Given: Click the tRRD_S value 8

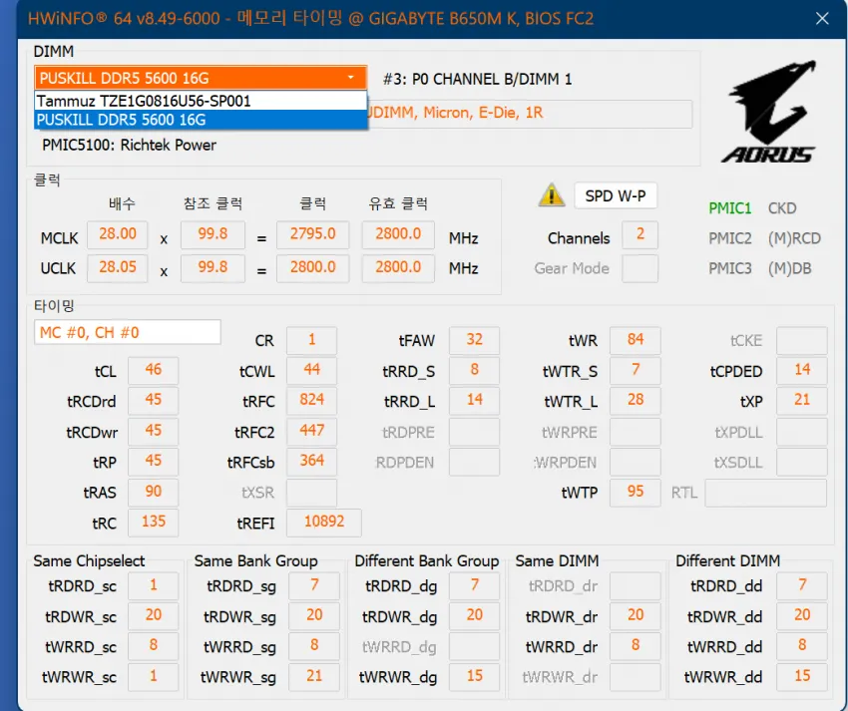Looking at the screenshot, I should 474,370.
